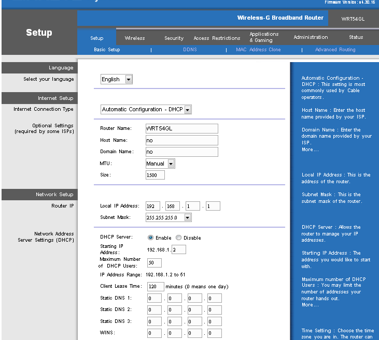Select Disable for DHCP Server

click(178, 238)
